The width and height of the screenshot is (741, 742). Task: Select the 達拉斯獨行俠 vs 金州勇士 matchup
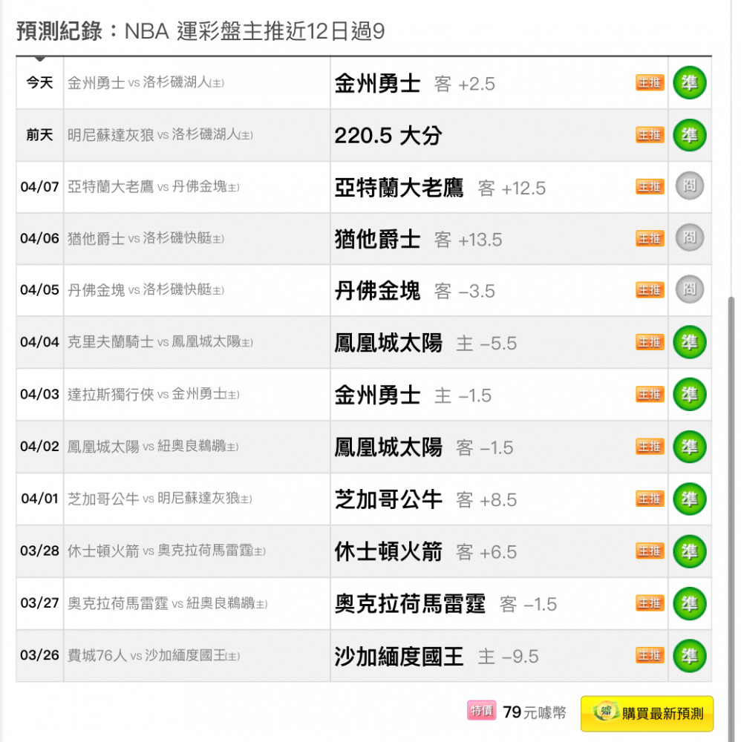pos(154,394)
